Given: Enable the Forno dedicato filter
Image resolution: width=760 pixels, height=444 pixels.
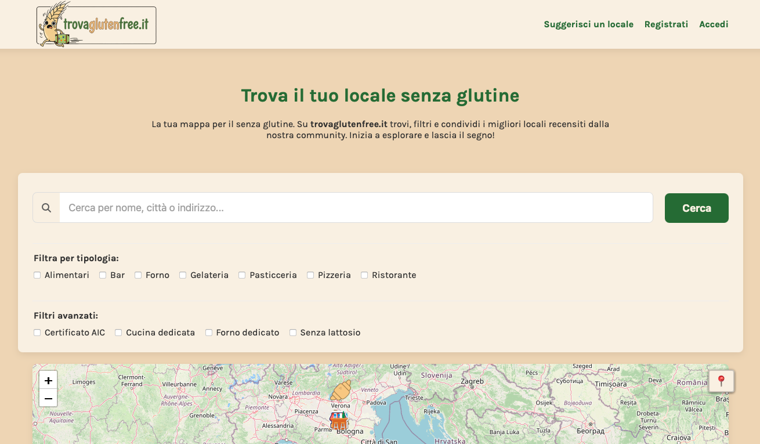Looking at the screenshot, I should click(209, 332).
